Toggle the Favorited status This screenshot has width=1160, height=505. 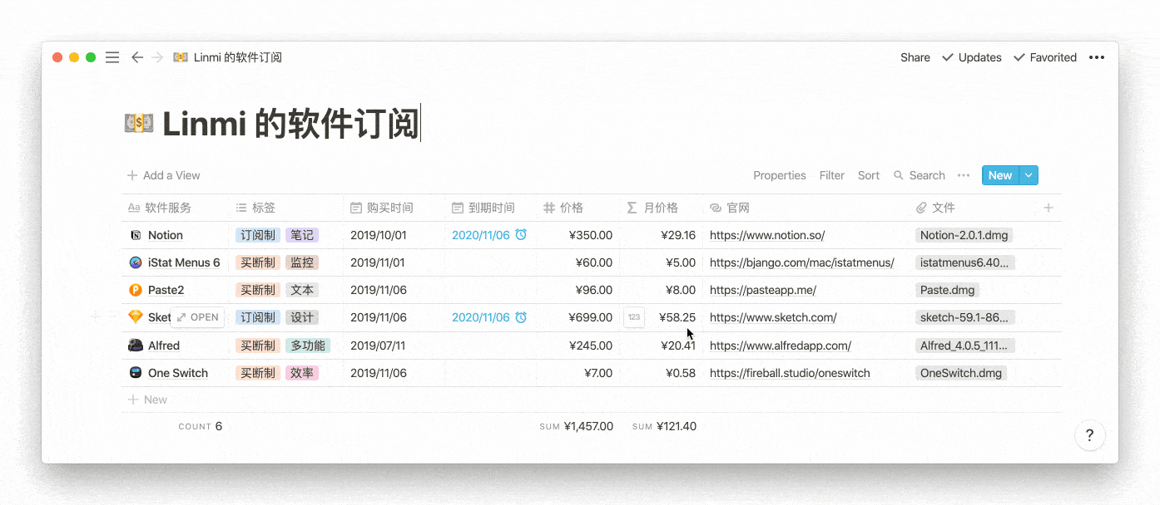click(x=1044, y=57)
